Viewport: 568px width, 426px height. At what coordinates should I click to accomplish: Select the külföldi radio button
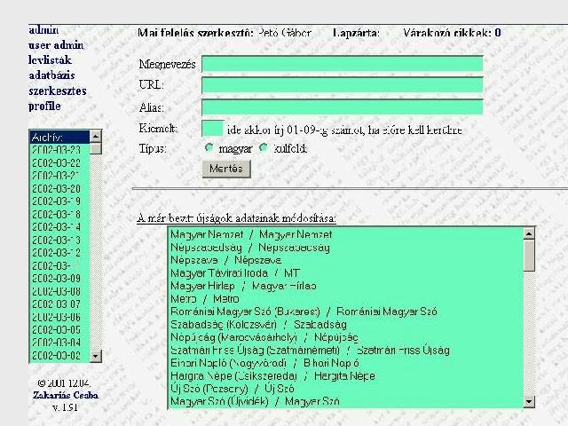[264, 148]
